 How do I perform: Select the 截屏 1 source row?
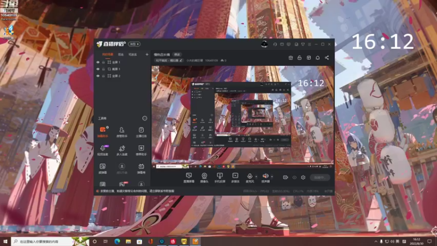[x=122, y=69]
